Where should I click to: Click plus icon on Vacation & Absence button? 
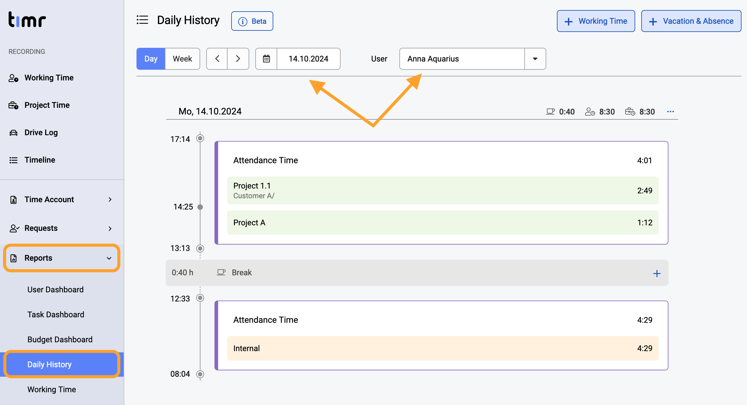coord(653,21)
